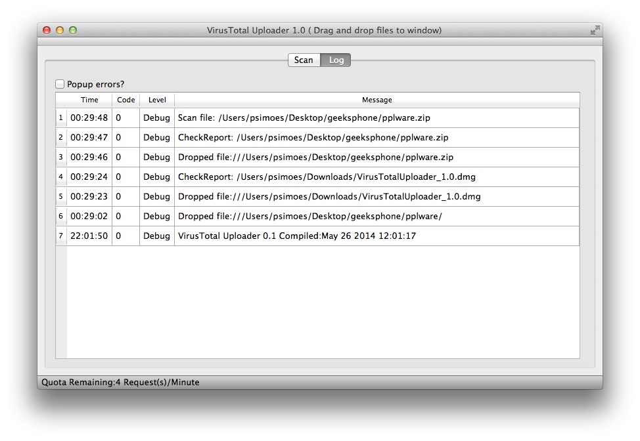Select row header number 7
Viewport: 640px width, 441px height.
tap(61, 236)
